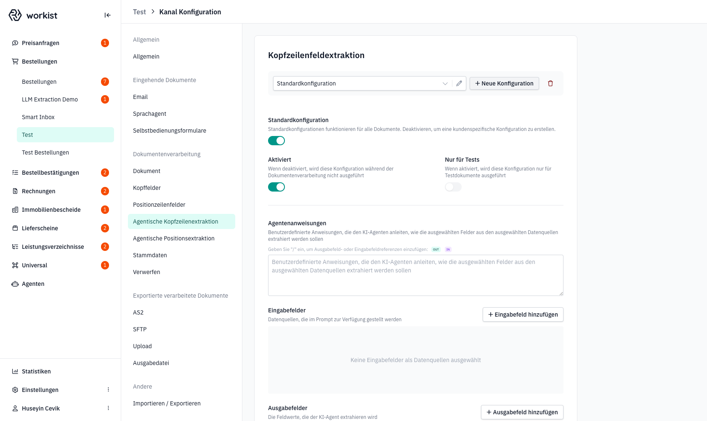Open the Kopffelder section
The height and width of the screenshot is (421, 707).
coord(181,188)
